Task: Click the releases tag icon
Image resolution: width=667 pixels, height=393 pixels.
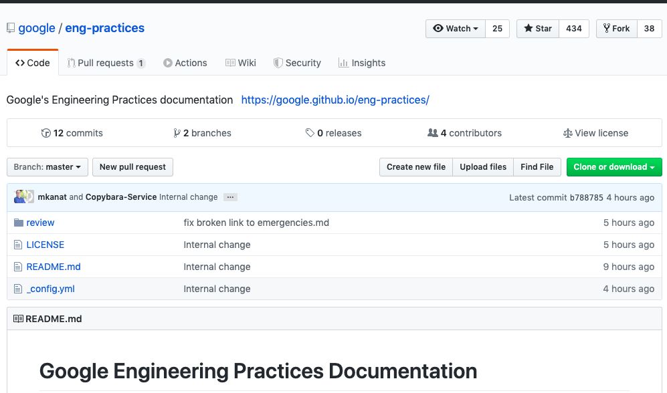Action: click(310, 133)
